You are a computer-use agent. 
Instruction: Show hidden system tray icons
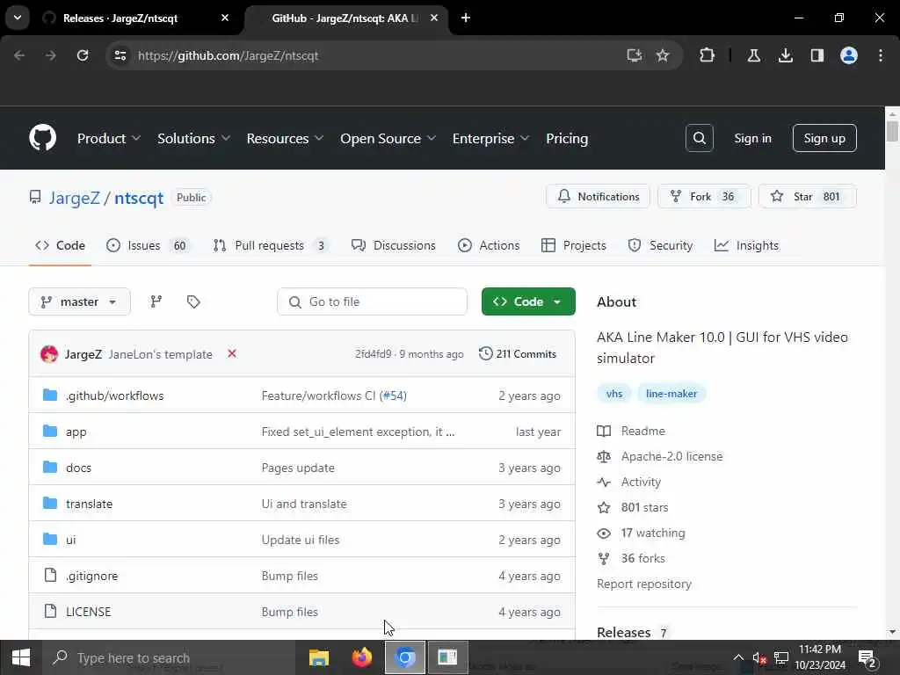point(738,657)
